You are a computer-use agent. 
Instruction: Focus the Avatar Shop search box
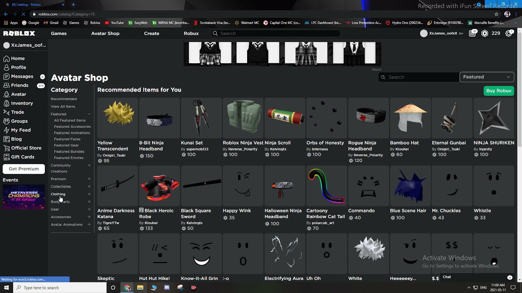coord(418,77)
